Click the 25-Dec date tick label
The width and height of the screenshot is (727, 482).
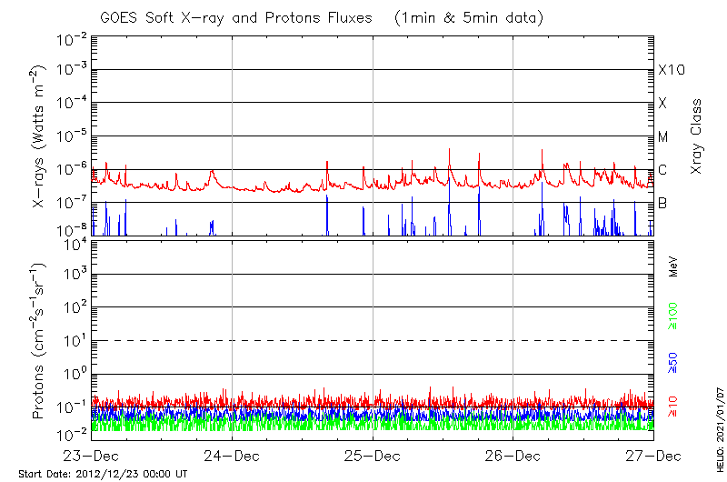tap(373, 455)
